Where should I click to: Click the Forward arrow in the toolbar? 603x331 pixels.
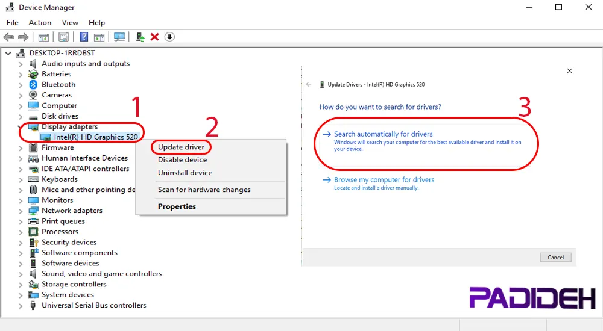click(24, 37)
